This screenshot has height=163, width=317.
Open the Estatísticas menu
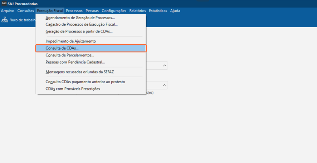pyautogui.click(x=158, y=11)
